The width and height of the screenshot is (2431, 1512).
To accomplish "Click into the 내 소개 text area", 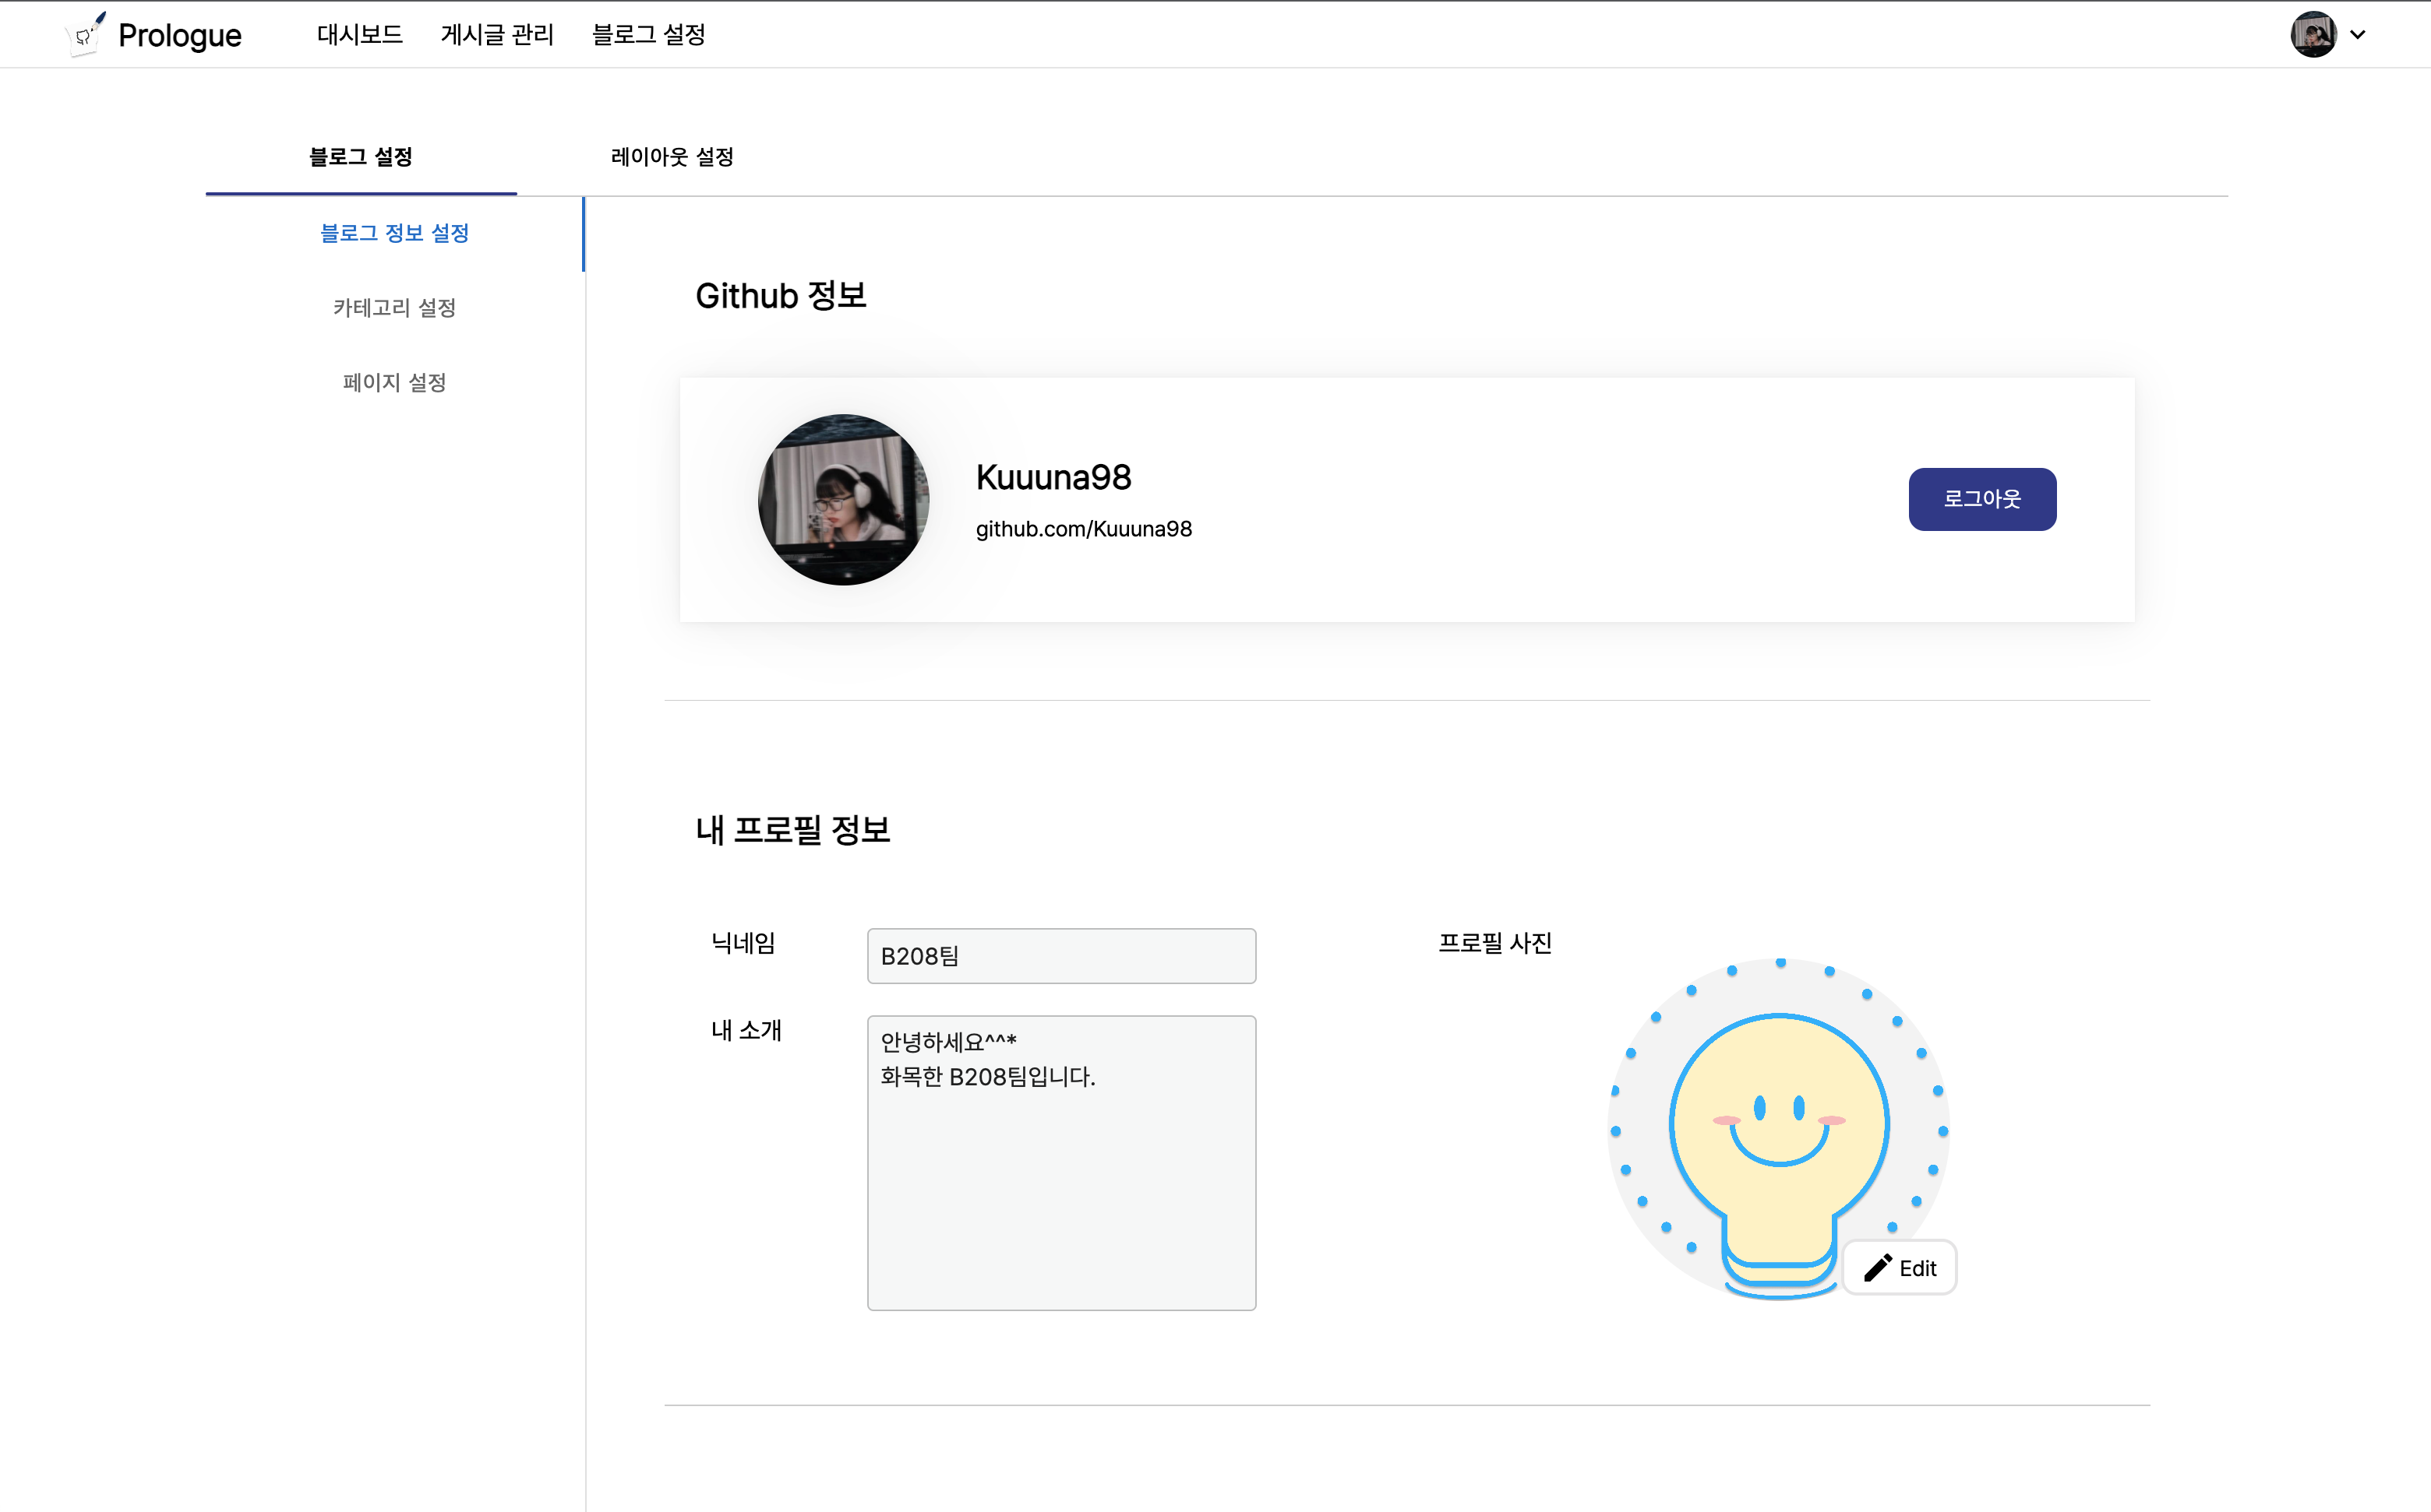I will (1061, 1180).
